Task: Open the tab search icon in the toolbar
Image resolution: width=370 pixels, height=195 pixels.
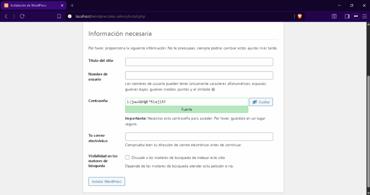Action: click(334, 16)
